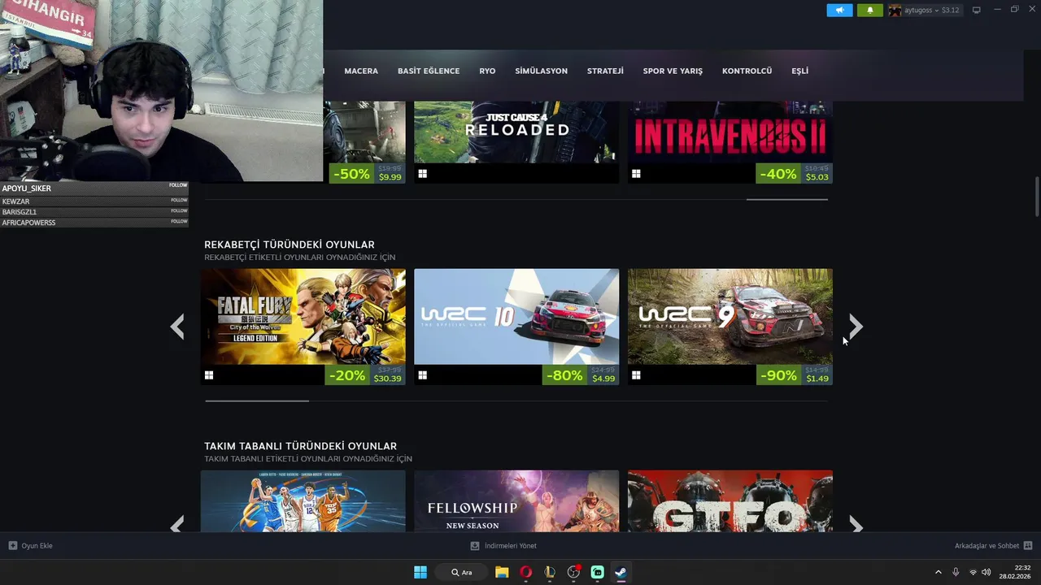The image size is (1041, 585).
Task: Click the -90% $1.49 price on WRC 9
Action: 794,375
